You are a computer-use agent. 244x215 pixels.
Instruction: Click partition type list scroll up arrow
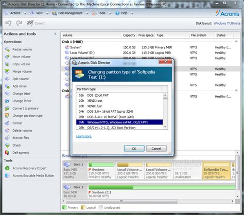[x=165, y=95]
